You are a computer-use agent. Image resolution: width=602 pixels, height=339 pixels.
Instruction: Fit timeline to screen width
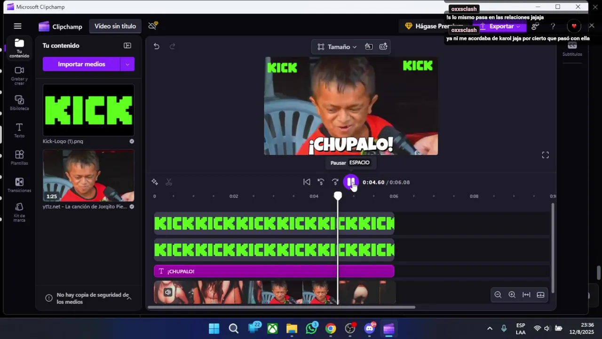[x=526, y=295]
